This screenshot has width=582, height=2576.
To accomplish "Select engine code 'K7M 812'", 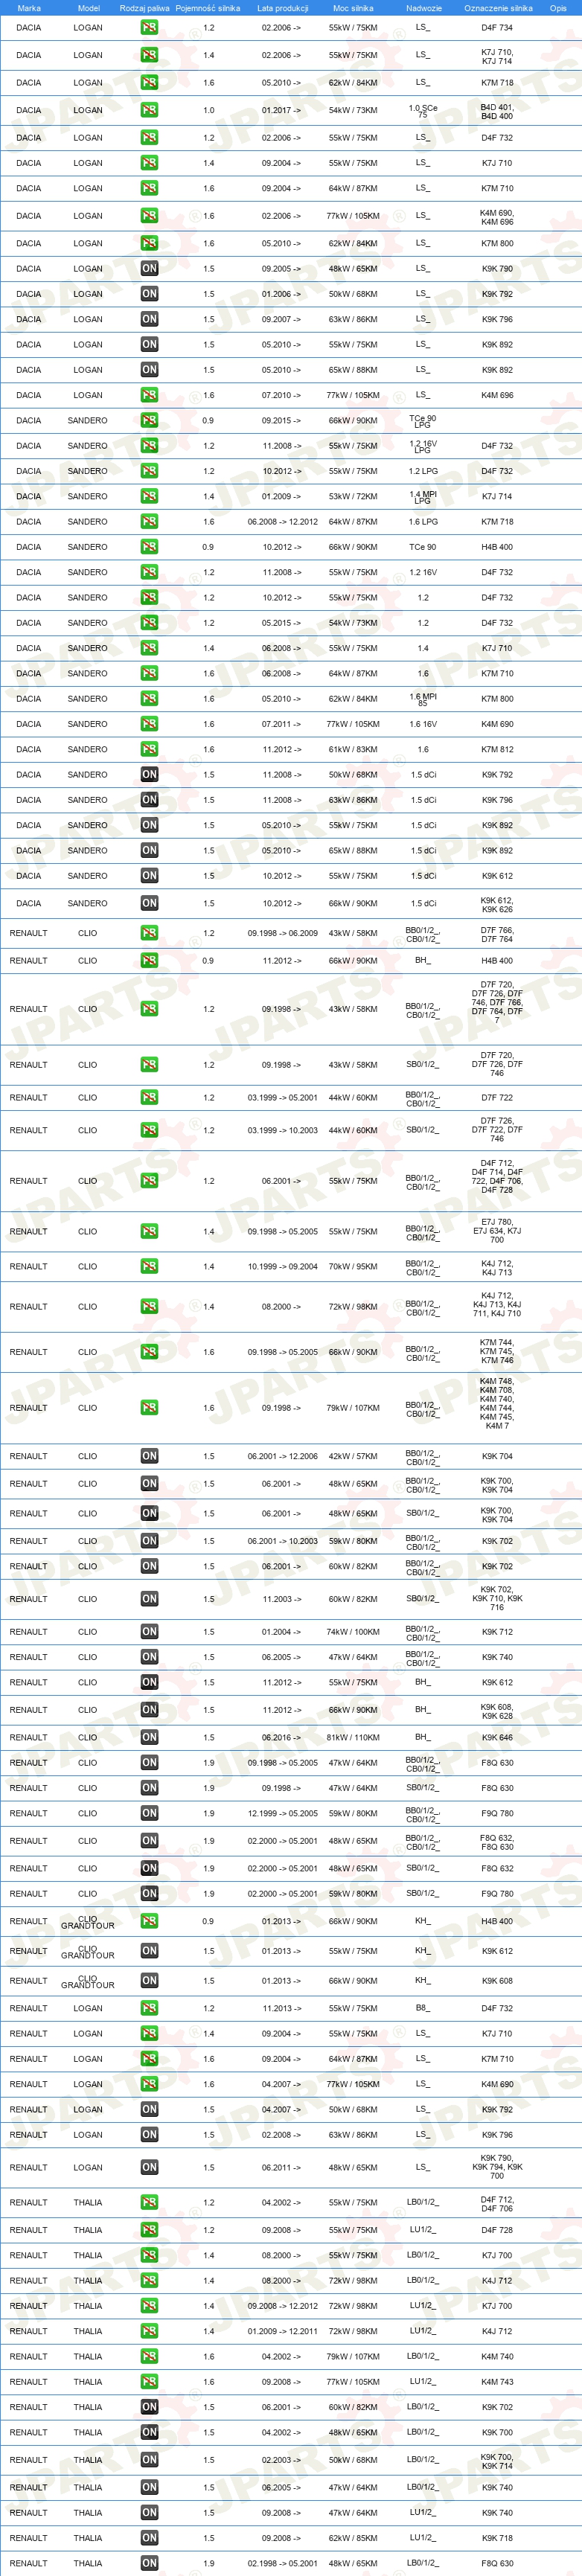I will coord(497,749).
